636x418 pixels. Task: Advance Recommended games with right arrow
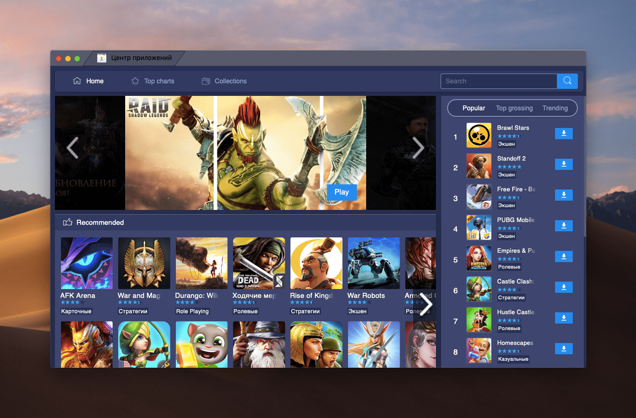(x=425, y=305)
